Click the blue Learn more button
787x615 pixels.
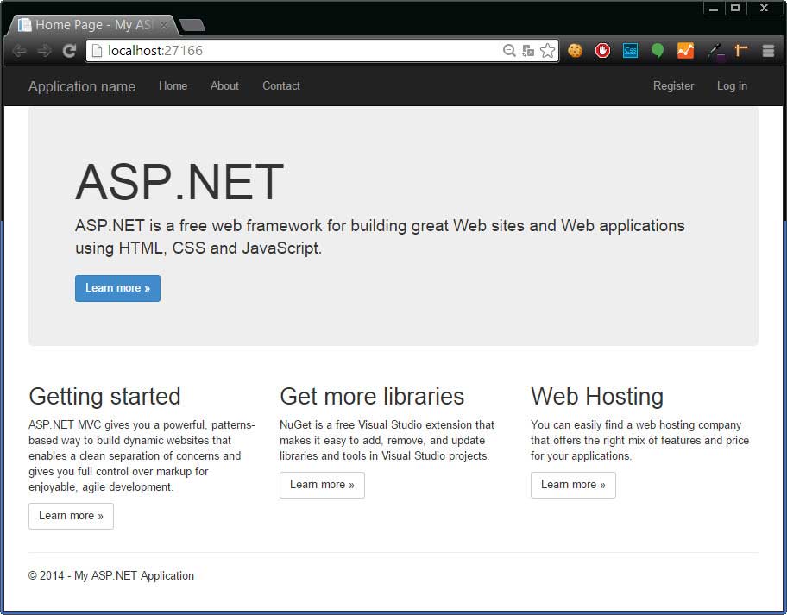[x=118, y=288]
